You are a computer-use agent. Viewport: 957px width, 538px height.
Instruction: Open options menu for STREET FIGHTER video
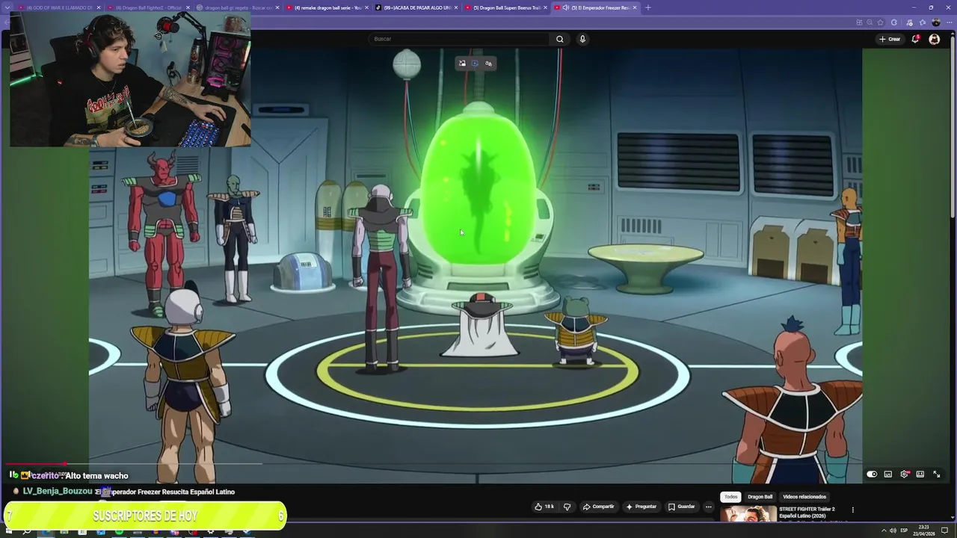point(852,510)
